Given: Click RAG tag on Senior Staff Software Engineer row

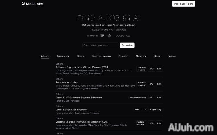Looking at the screenshot, I should 151,97.
